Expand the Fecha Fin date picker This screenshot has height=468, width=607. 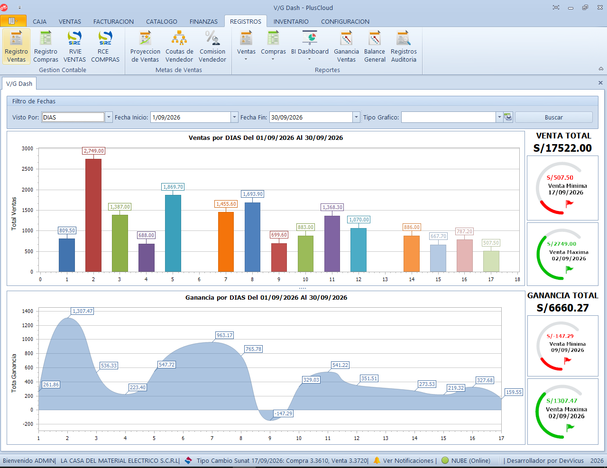tap(356, 117)
